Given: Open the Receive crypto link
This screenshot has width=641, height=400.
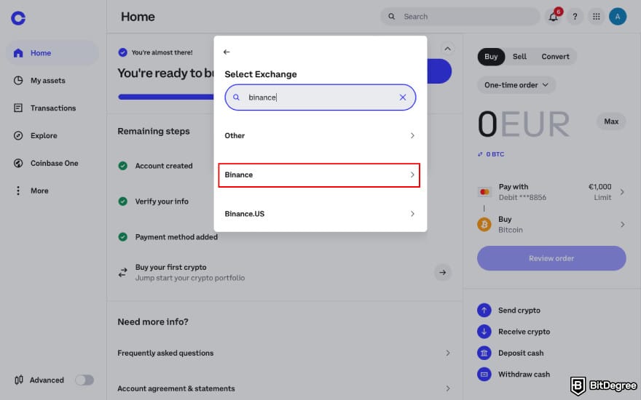Looking at the screenshot, I should point(524,332).
